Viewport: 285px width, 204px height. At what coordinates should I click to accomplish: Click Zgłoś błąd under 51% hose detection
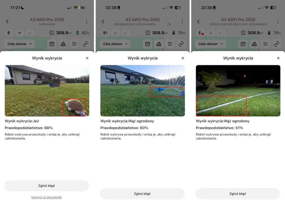pyautogui.click(x=238, y=194)
